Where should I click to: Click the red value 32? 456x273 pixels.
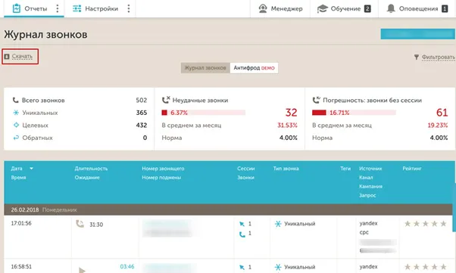click(x=291, y=113)
